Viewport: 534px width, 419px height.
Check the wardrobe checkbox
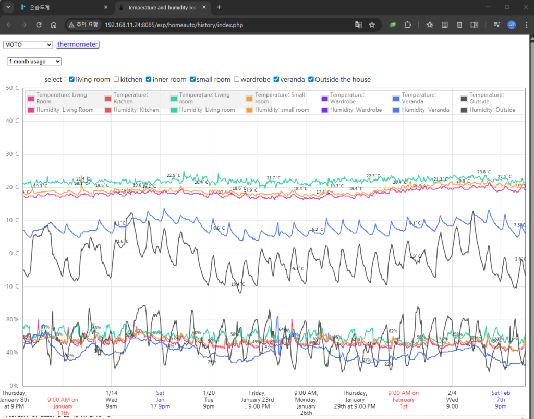click(x=237, y=79)
